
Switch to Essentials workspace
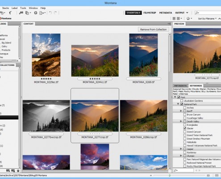[133, 13]
